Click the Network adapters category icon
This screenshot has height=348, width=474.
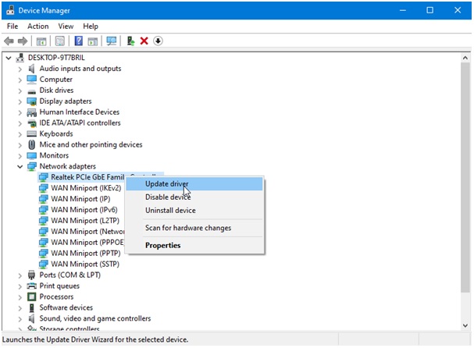(31, 166)
